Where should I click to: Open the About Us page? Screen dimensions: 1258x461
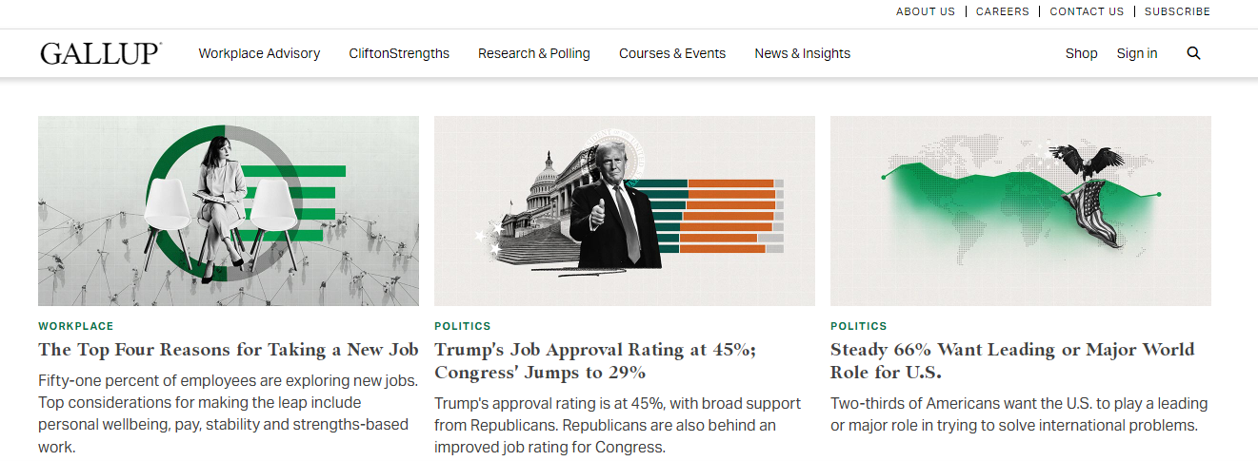[925, 11]
